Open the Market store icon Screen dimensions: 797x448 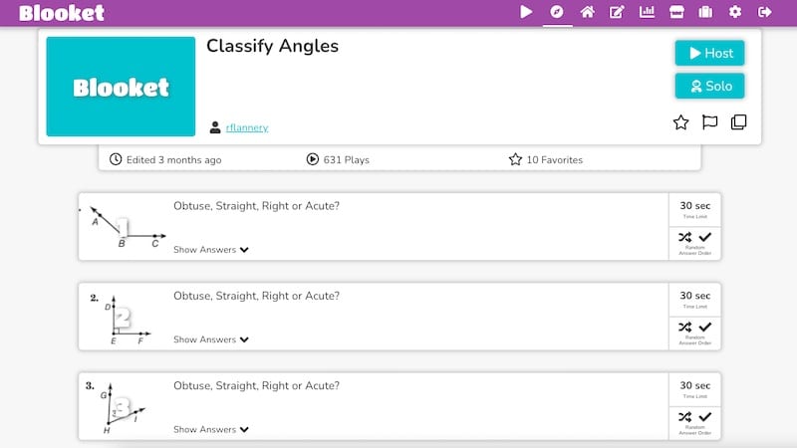pos(676,12)
